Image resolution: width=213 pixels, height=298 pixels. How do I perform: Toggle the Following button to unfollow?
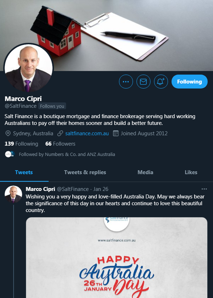189,81
